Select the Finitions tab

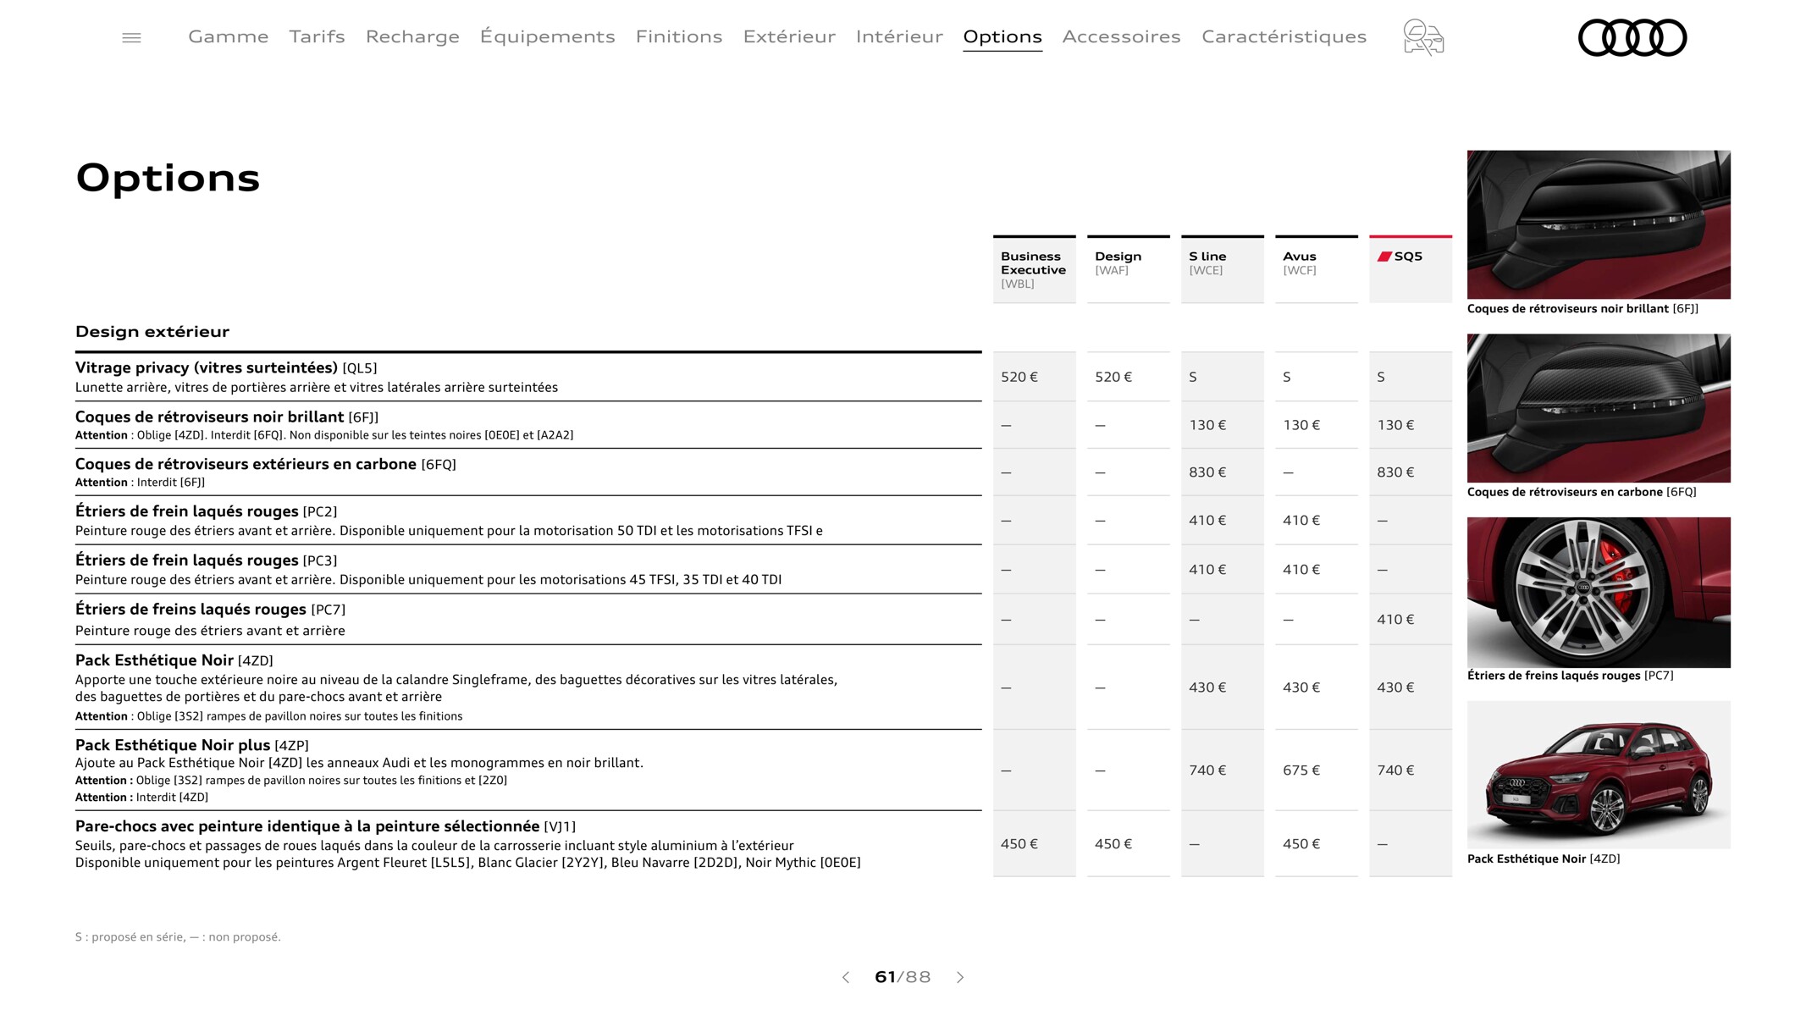point(679,36)
